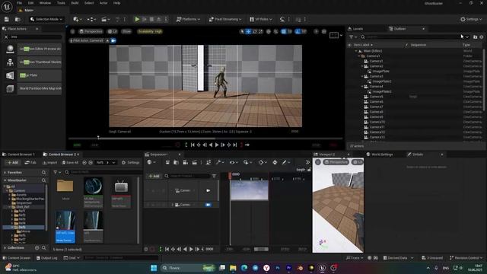Image resolution: width=487 pixels, height=274 pixels.
Task: Select the translate gizmo tool in viewport
Action: pos(248,31)
